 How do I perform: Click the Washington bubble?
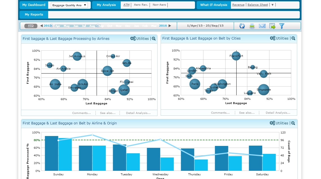[x=222, y=84]
